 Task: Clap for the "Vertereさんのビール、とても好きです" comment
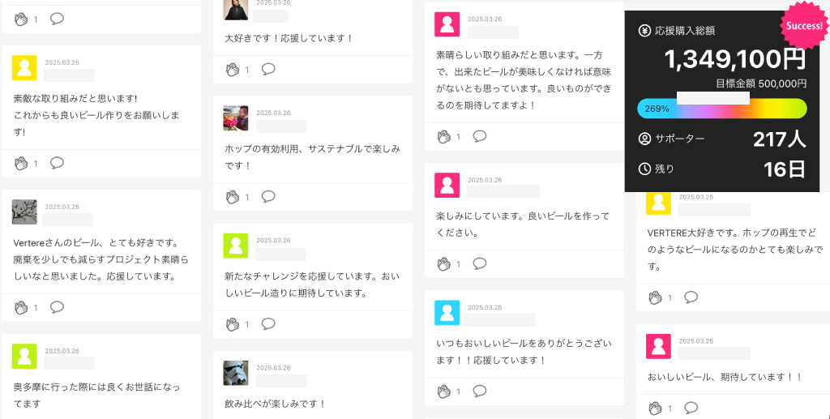click(x=21, y=307)
